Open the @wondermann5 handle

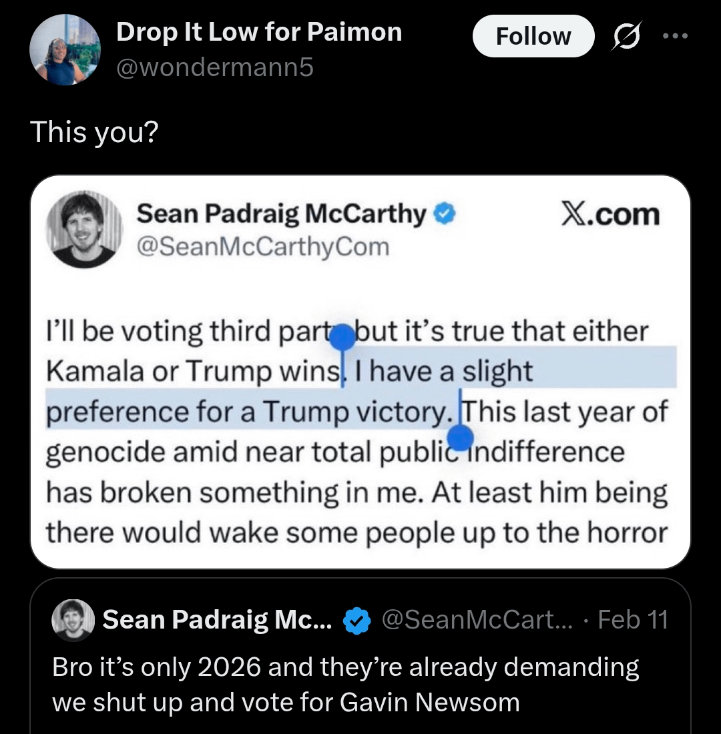point(215,67)
